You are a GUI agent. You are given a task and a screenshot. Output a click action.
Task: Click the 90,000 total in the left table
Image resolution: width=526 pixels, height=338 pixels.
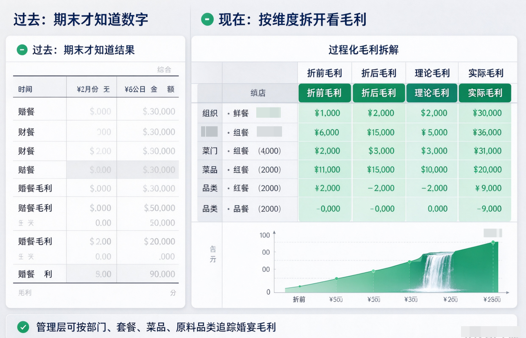[162, 274]
